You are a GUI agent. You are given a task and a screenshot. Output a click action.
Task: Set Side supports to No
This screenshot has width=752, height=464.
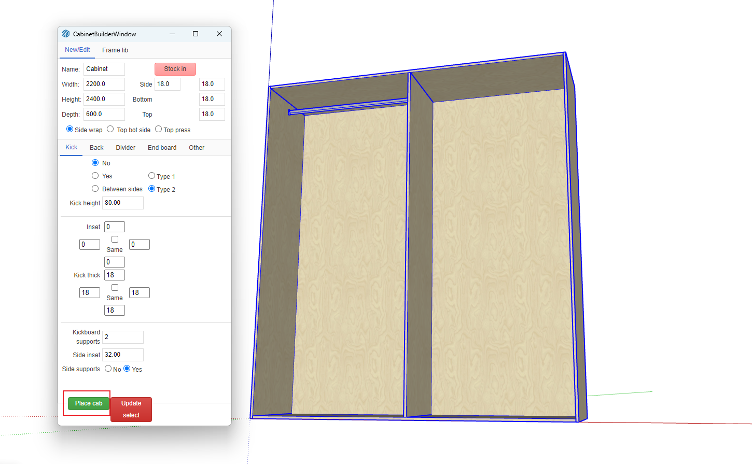tap(108, 369)
